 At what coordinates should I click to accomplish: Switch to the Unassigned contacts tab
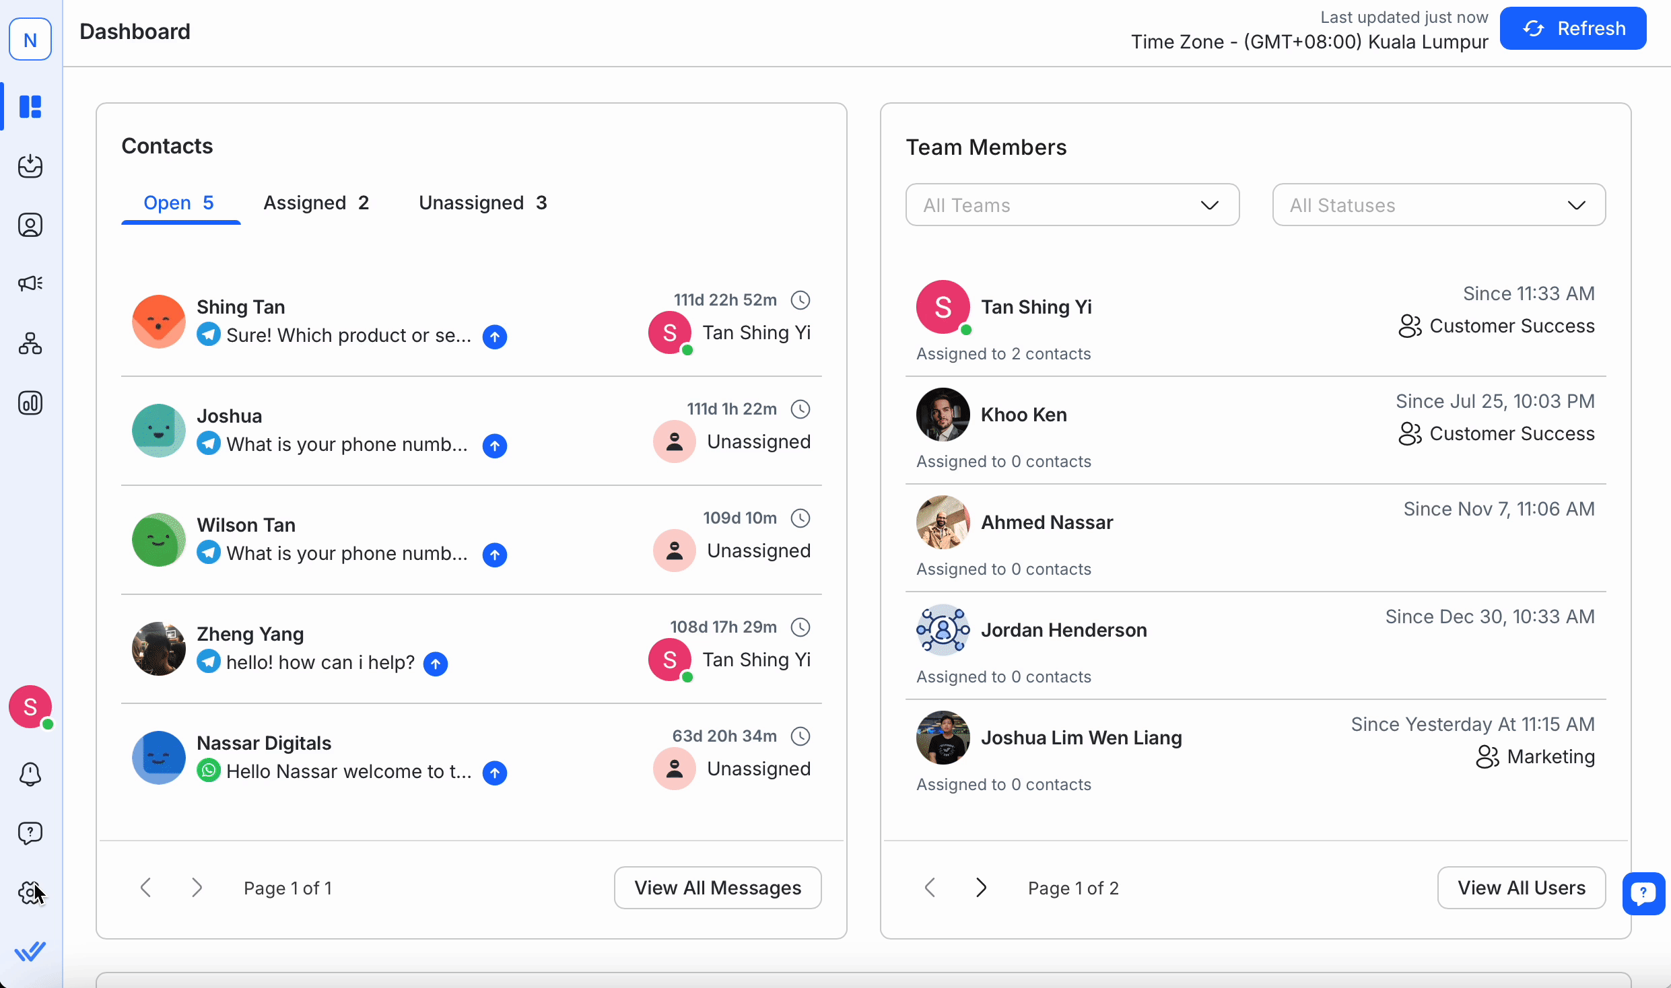point(482,203)
